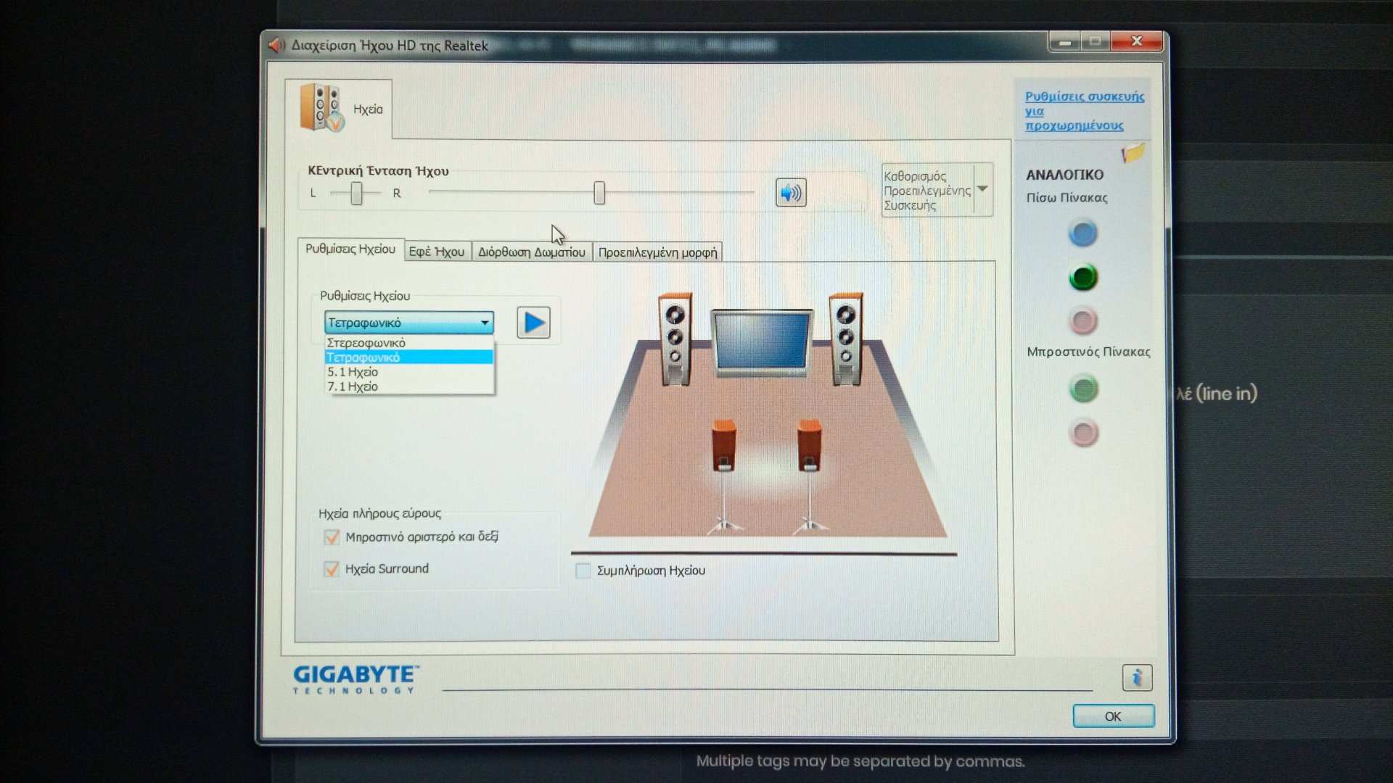
Task: Click the mute speaker volume icon
Action: 790,193
